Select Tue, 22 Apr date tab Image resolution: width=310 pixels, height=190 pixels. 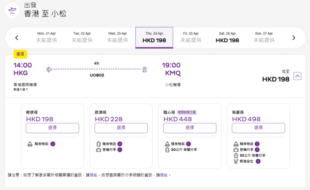click(82, 38)
